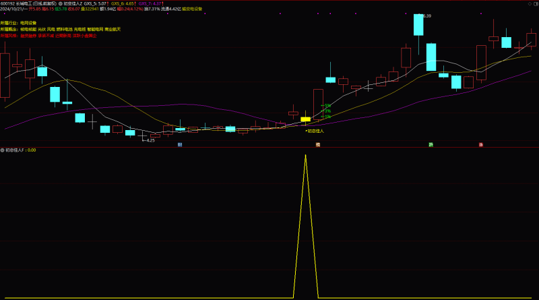
Task: Click the circle icon before the main indicator name
Action: pos(61,3)
